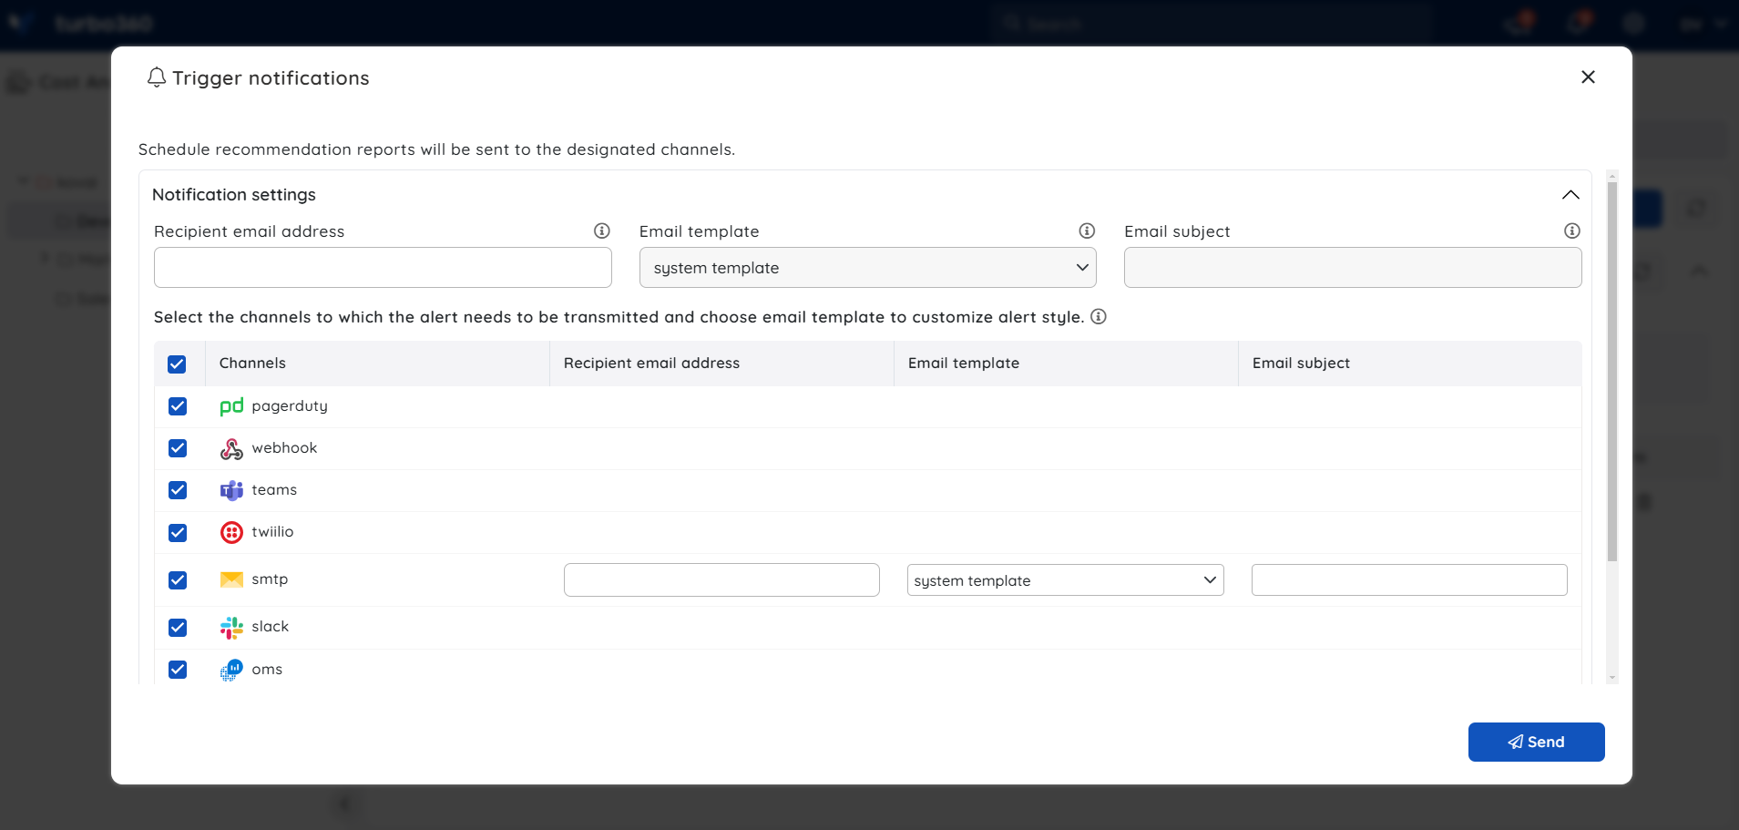
Task: Click info icon beside Email subject label
Action: pos(1572,231)
